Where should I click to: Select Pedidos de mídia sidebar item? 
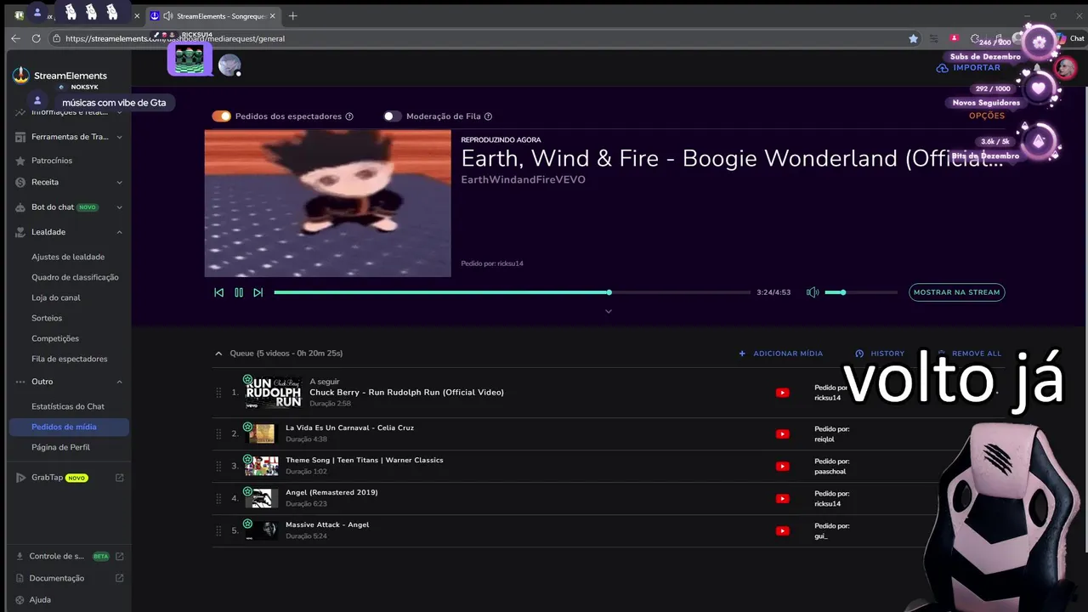coord(69,427)
